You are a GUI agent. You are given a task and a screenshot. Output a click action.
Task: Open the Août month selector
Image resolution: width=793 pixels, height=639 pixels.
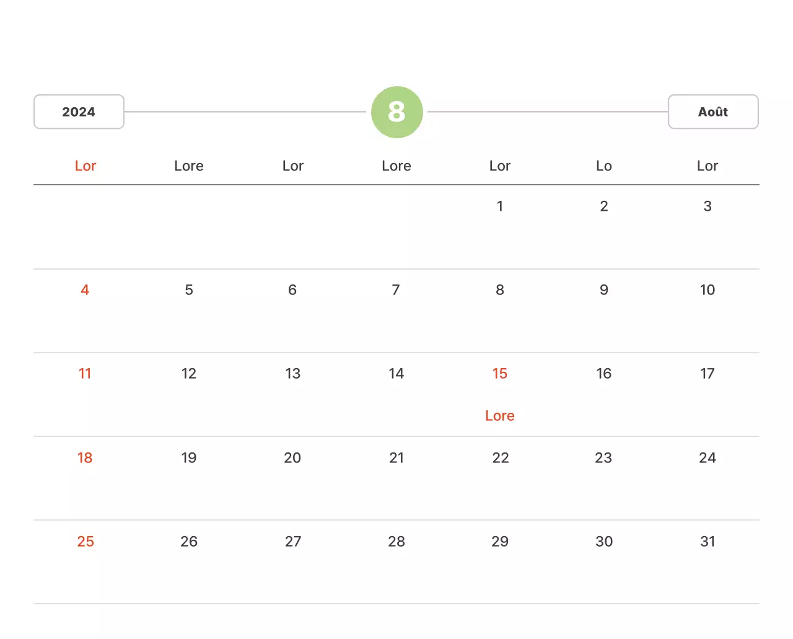[x=713, y=112]
